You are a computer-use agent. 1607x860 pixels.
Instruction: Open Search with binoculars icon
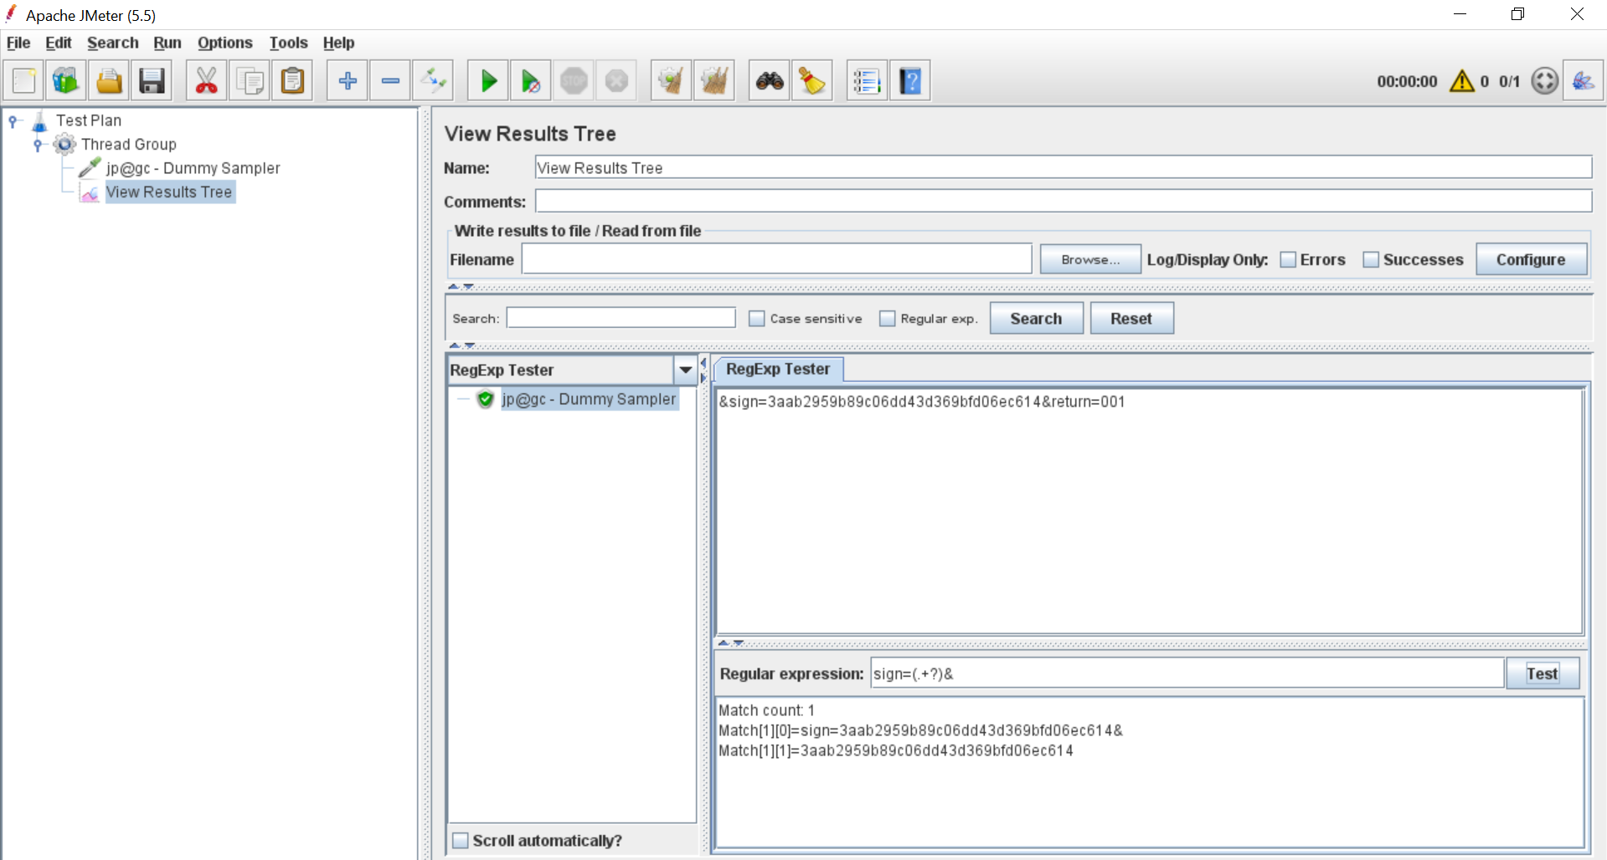770,81
